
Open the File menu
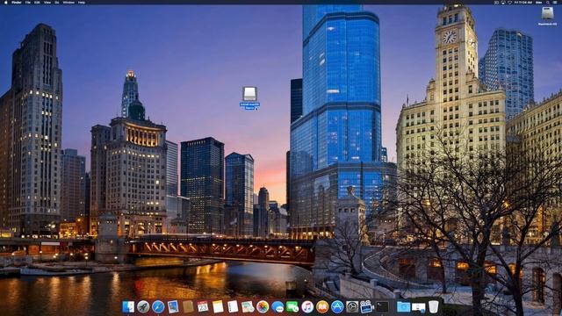[x=27, y=2]
